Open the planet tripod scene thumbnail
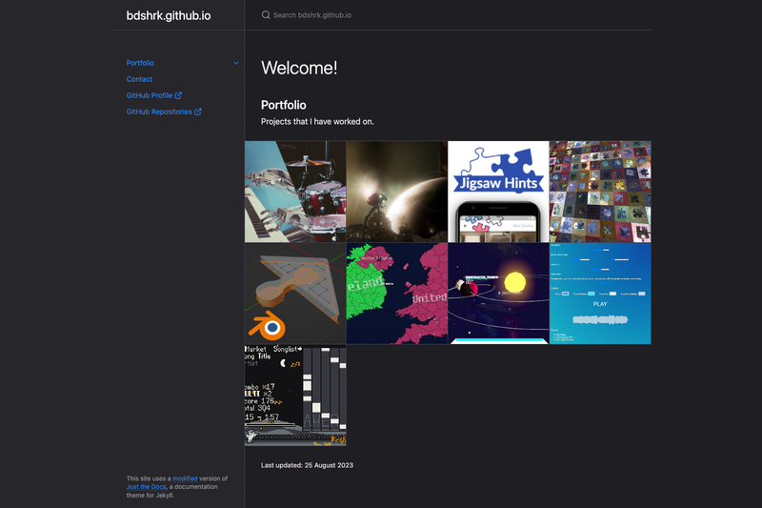762x508 pixels. coord(397,192)
